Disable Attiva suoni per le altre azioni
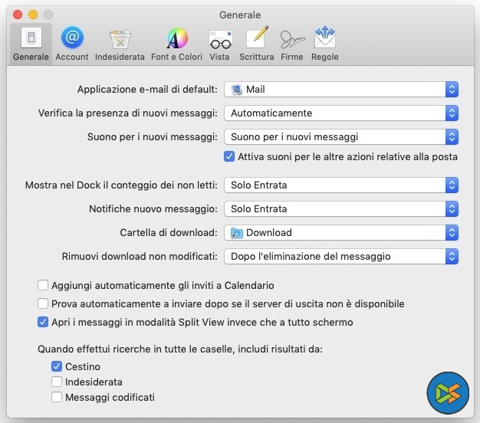Image resolution: width=480 pixels, height=423 pixels. (228, 157)
